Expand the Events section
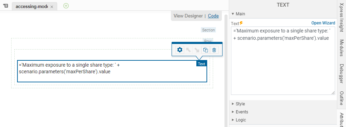The image size is (346, 127). pyautogui.click(x=240, y=112)
